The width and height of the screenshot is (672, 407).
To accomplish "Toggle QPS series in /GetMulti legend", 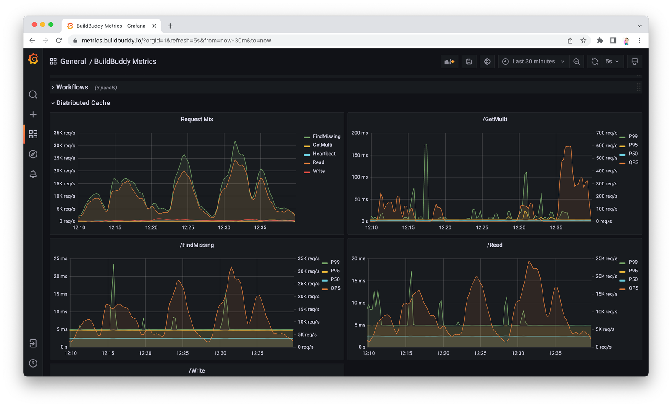I will tap(633, 162).
